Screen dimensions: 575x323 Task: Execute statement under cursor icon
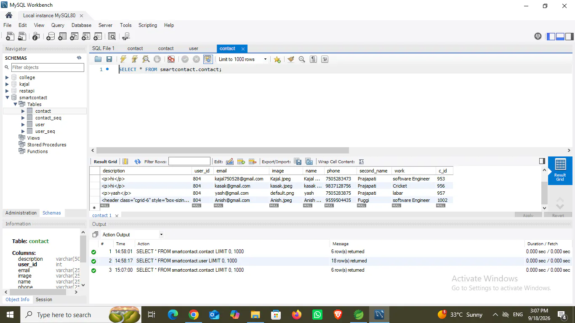pos(134,59)
